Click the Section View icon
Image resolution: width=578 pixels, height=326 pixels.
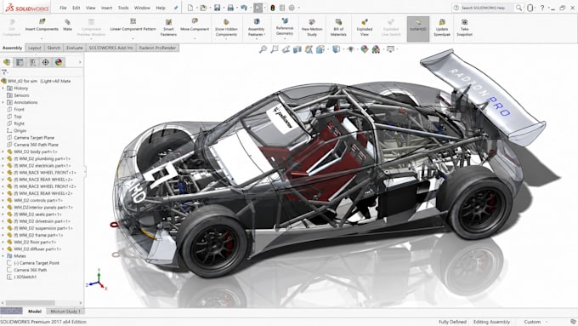297,49
